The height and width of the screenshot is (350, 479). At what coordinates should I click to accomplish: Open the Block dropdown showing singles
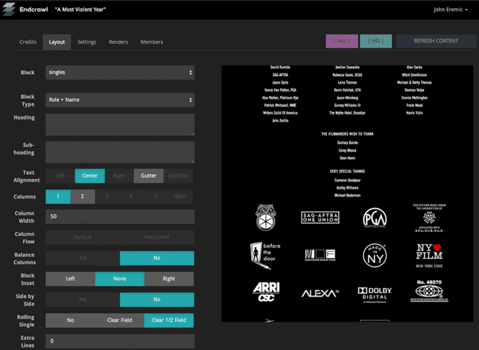120,72
